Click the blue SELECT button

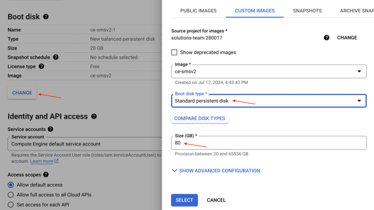point(184,200)
